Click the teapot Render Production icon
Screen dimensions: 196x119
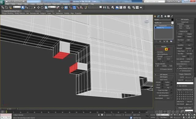point(141,7)
